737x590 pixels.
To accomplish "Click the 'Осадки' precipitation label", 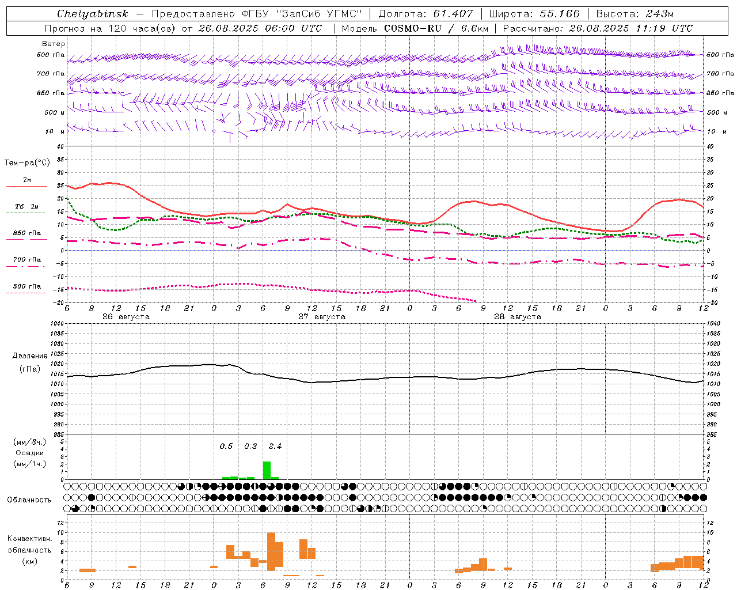I will (x=30, y=453).
